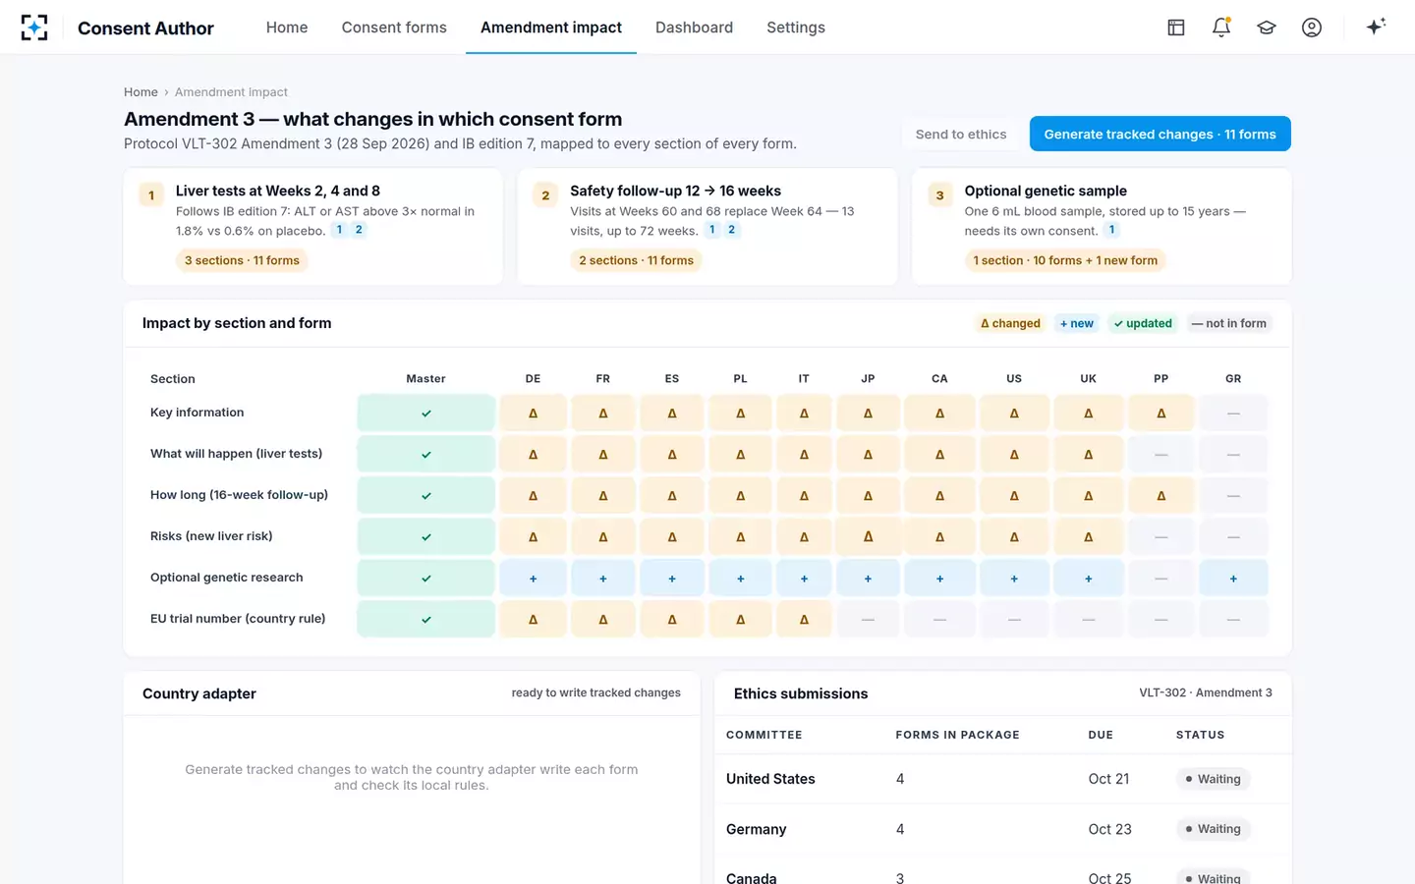
Task: Open the graduation cap learning icon
Action: [x=1267, y=28]
